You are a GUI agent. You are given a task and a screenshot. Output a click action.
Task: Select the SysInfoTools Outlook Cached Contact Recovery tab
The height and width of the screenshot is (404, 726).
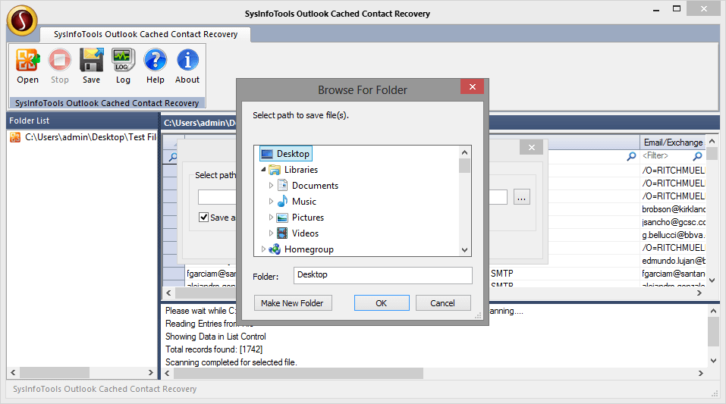146,34
